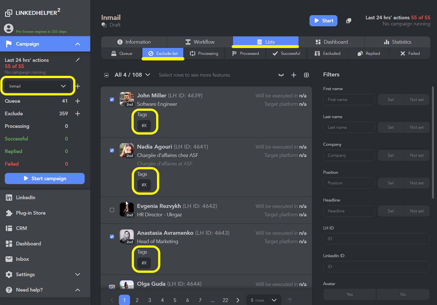Switch to the Statistics tab
437x305 pixels.
point(397,42)
